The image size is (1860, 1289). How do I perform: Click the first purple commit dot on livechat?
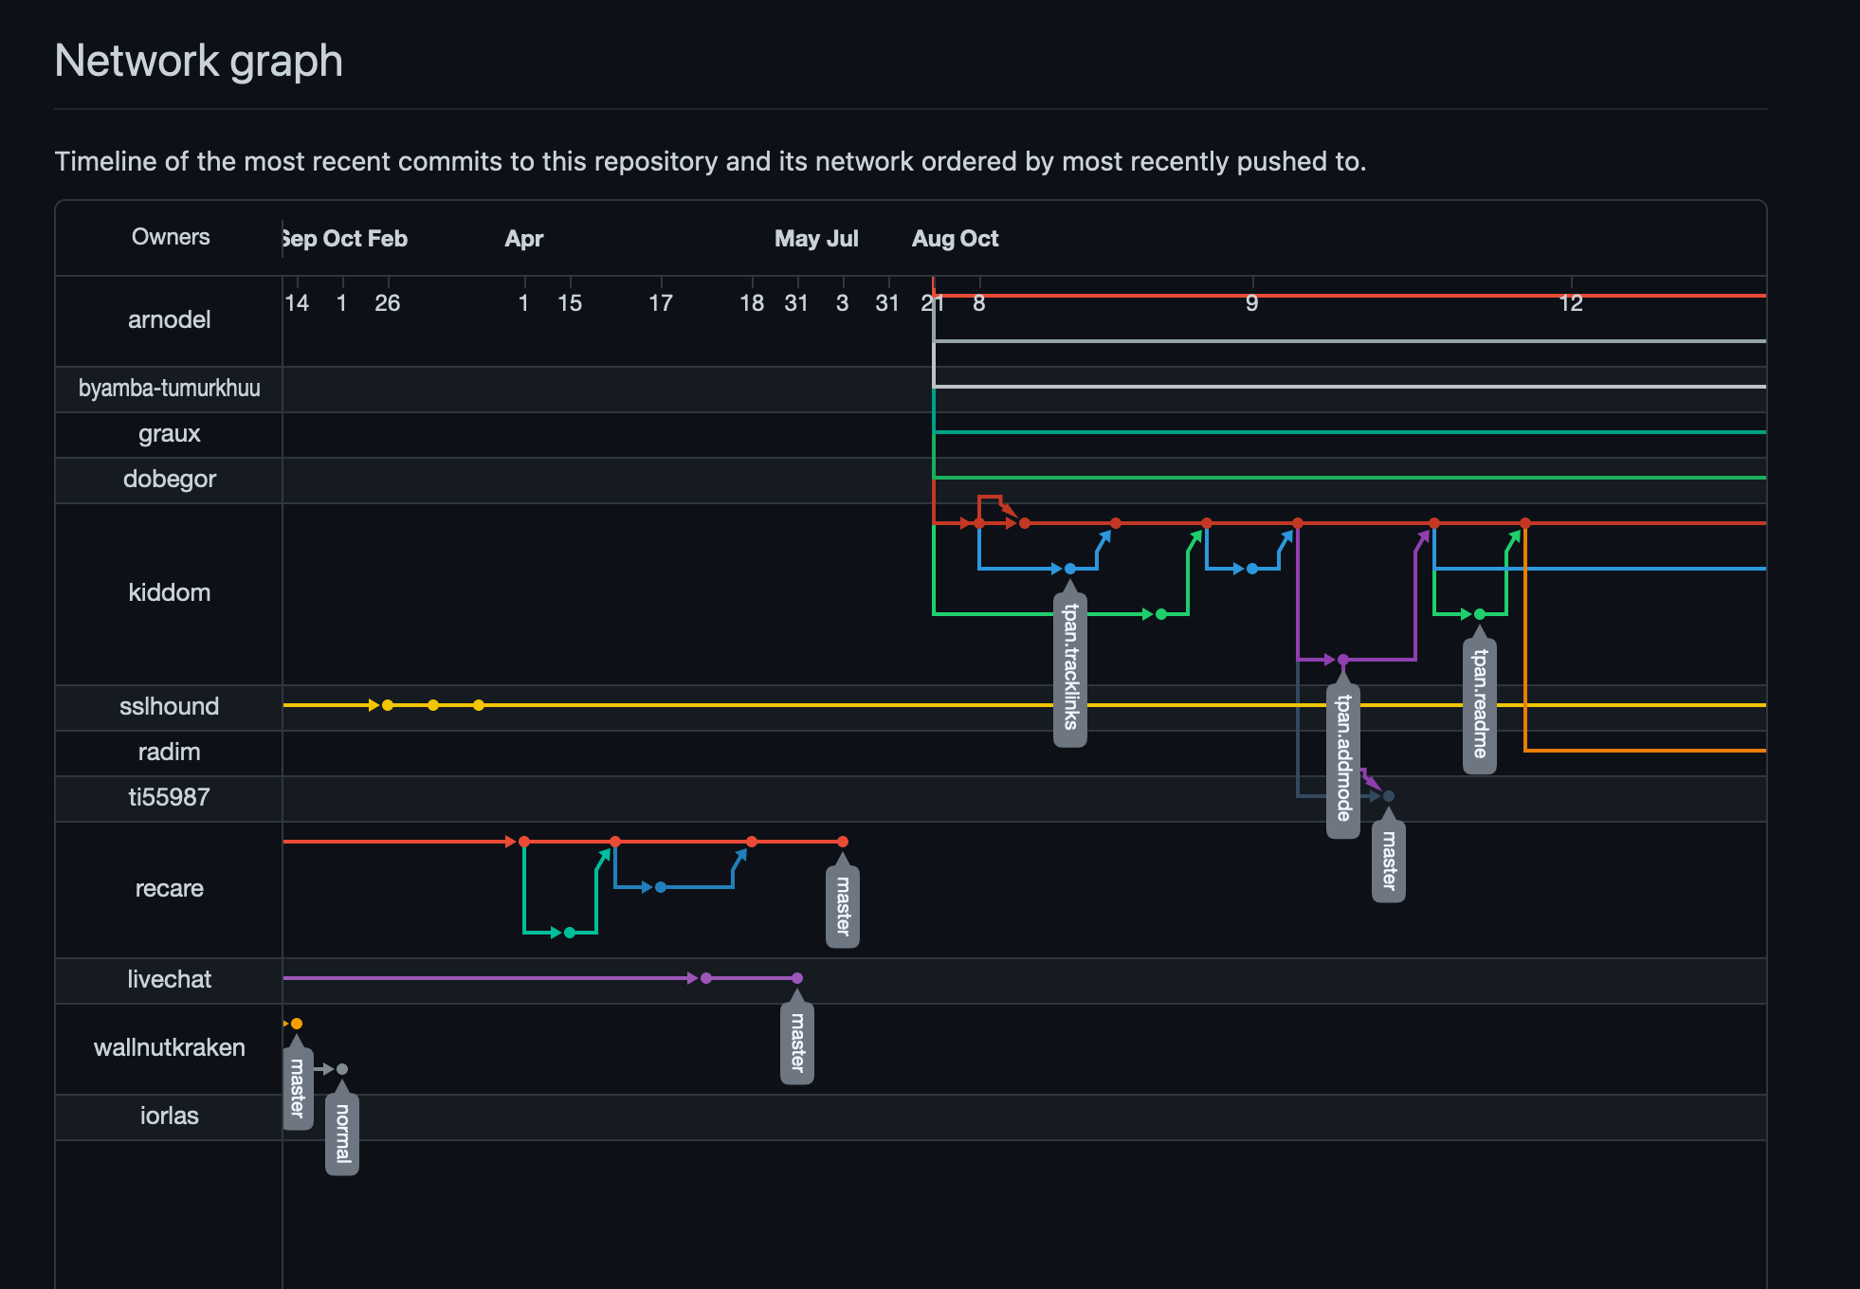[x=706, y=978]
